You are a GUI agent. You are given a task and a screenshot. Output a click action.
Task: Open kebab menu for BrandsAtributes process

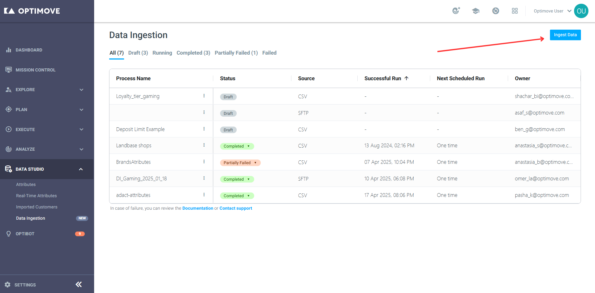coord(204,162)
